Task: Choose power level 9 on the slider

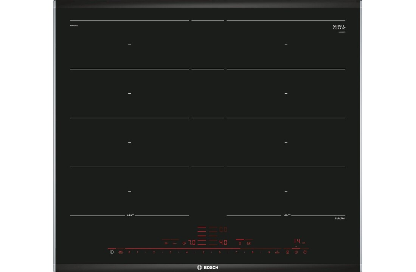Action: (x=269, y=252)
